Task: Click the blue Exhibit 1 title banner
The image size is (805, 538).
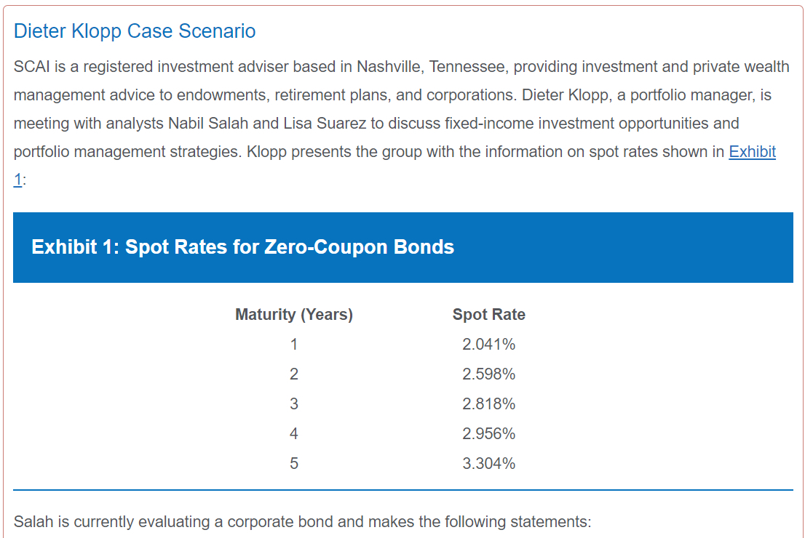Action: 402,247
